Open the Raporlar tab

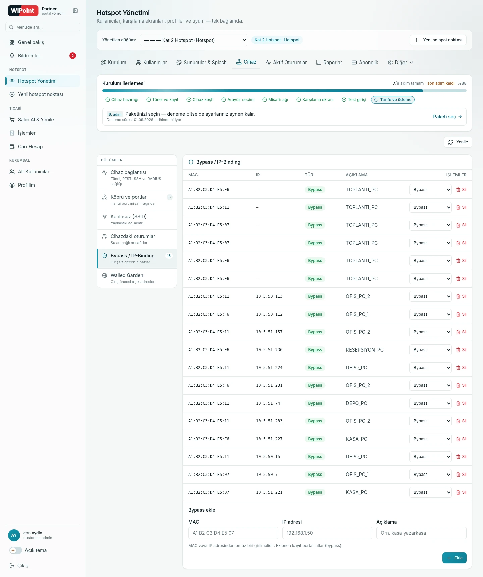[329, 63]
